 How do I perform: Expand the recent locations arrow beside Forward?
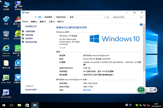coord(32,17)
